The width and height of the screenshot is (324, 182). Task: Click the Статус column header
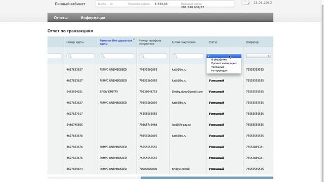point(213,42)
